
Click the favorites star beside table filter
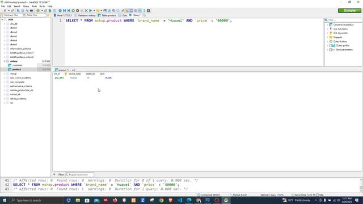point(48,15)
